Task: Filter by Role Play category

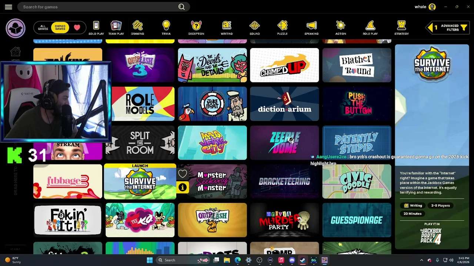Action: coord(370,28)
